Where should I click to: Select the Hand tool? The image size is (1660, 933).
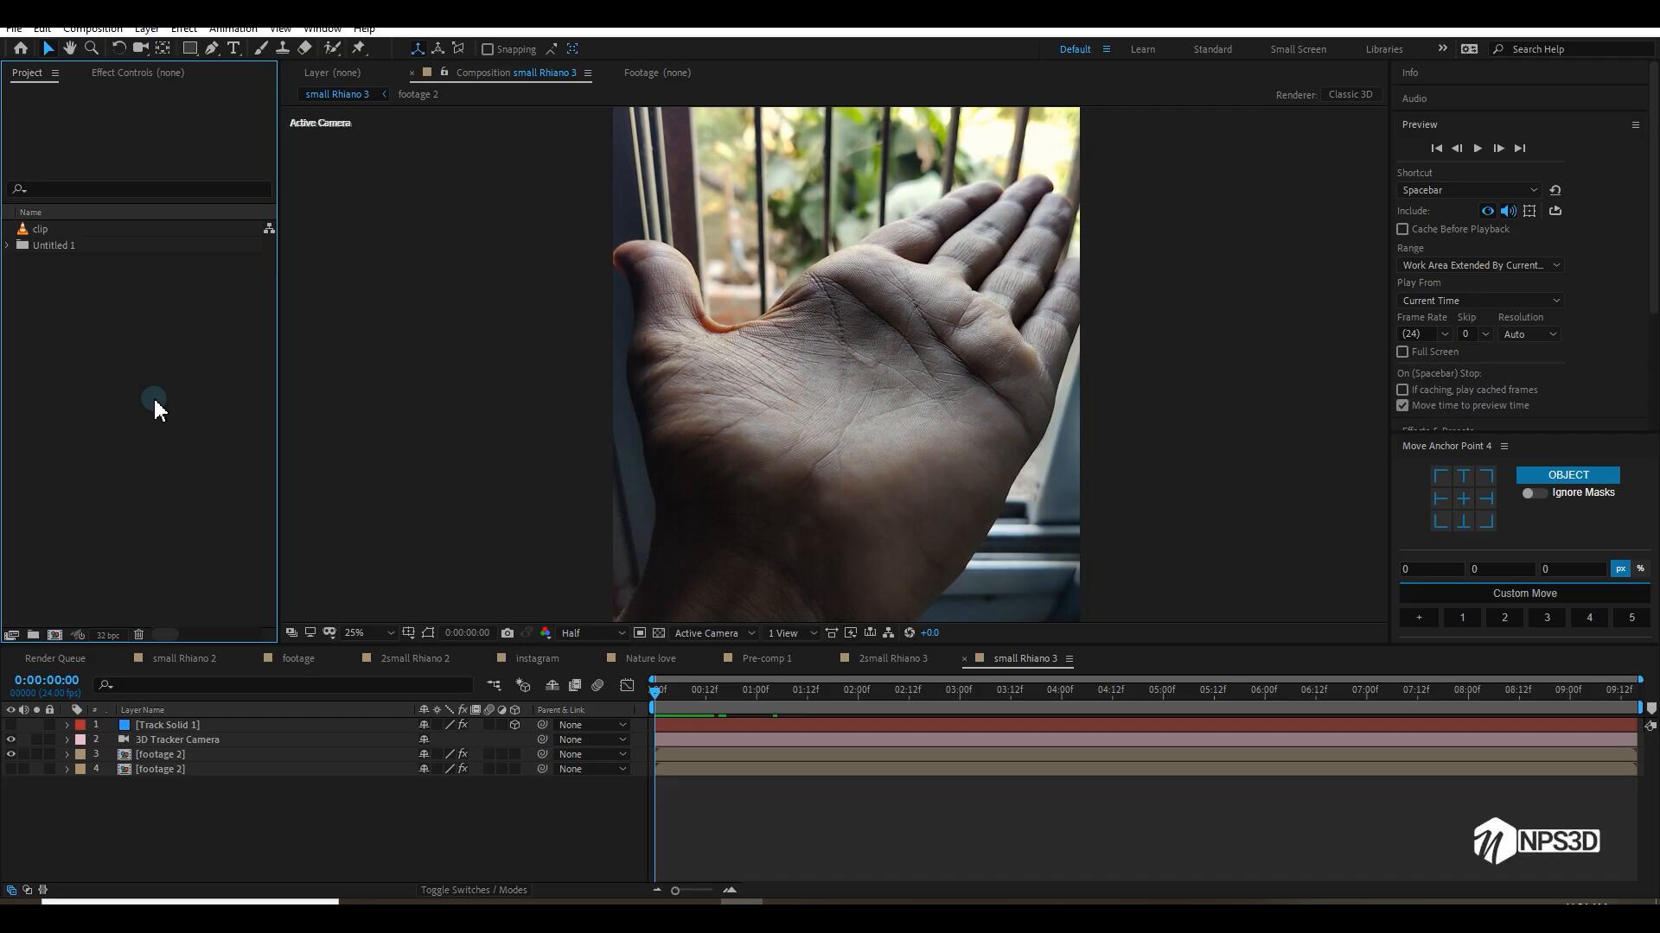pyautogui.click(x=70, y=48)
